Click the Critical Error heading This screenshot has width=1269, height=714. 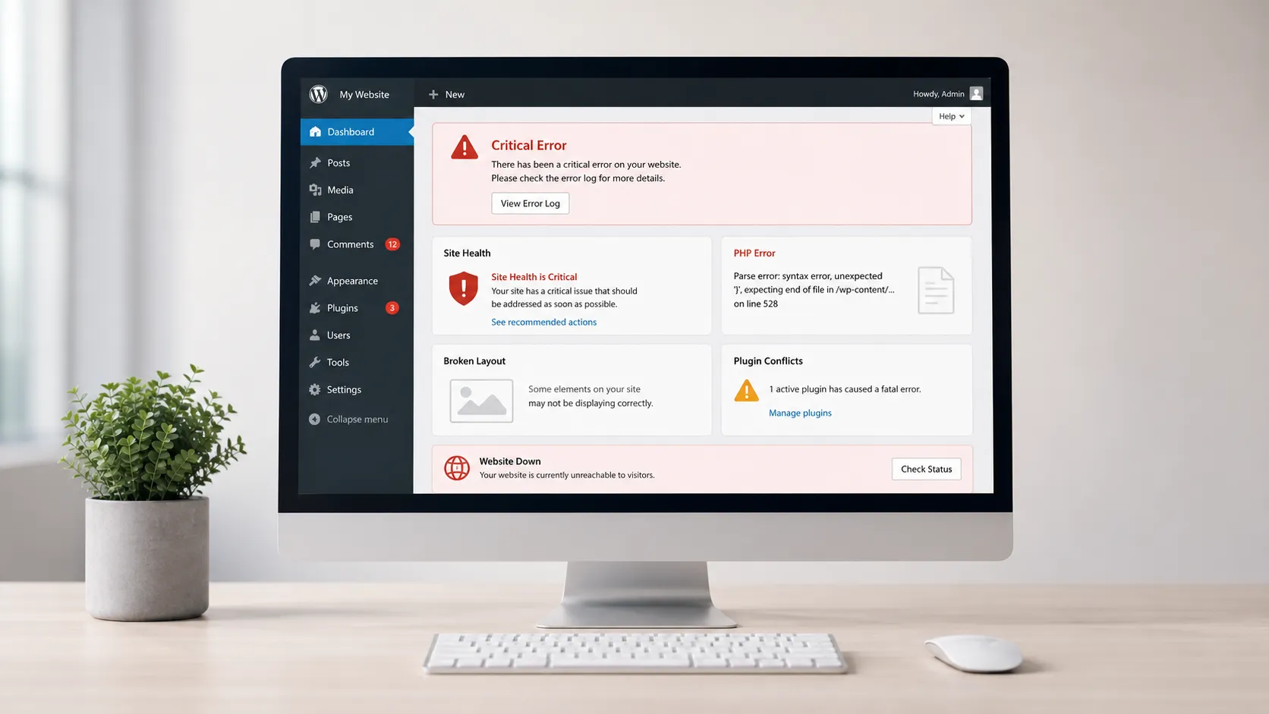point(529,145)
